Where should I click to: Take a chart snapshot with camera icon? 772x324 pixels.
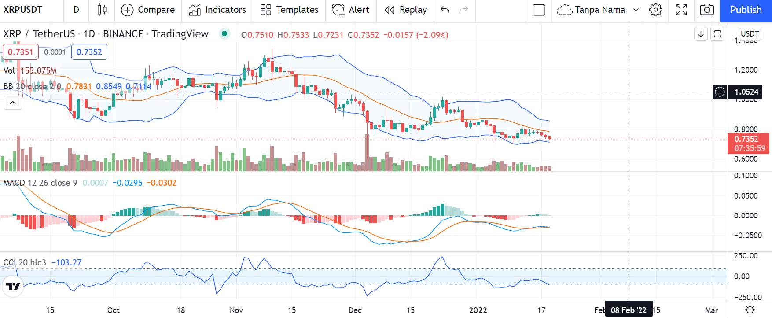[706, 10]
